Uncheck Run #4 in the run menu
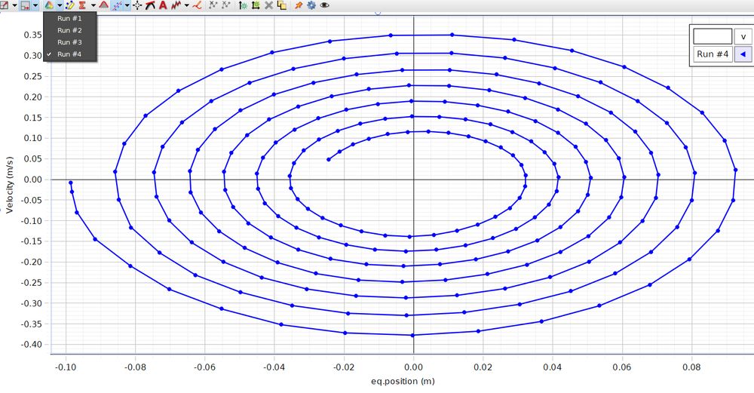Image resolution: width=754 pixels, height=393 pixels. click(70, 54)
